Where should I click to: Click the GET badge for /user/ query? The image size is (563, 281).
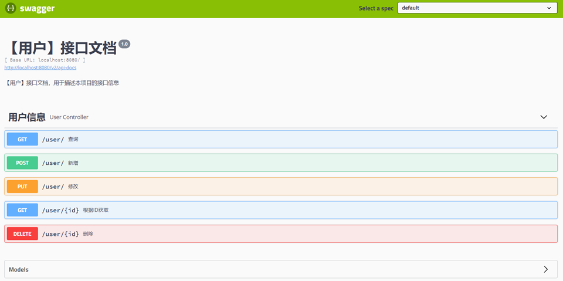click(x=22, y=140)
